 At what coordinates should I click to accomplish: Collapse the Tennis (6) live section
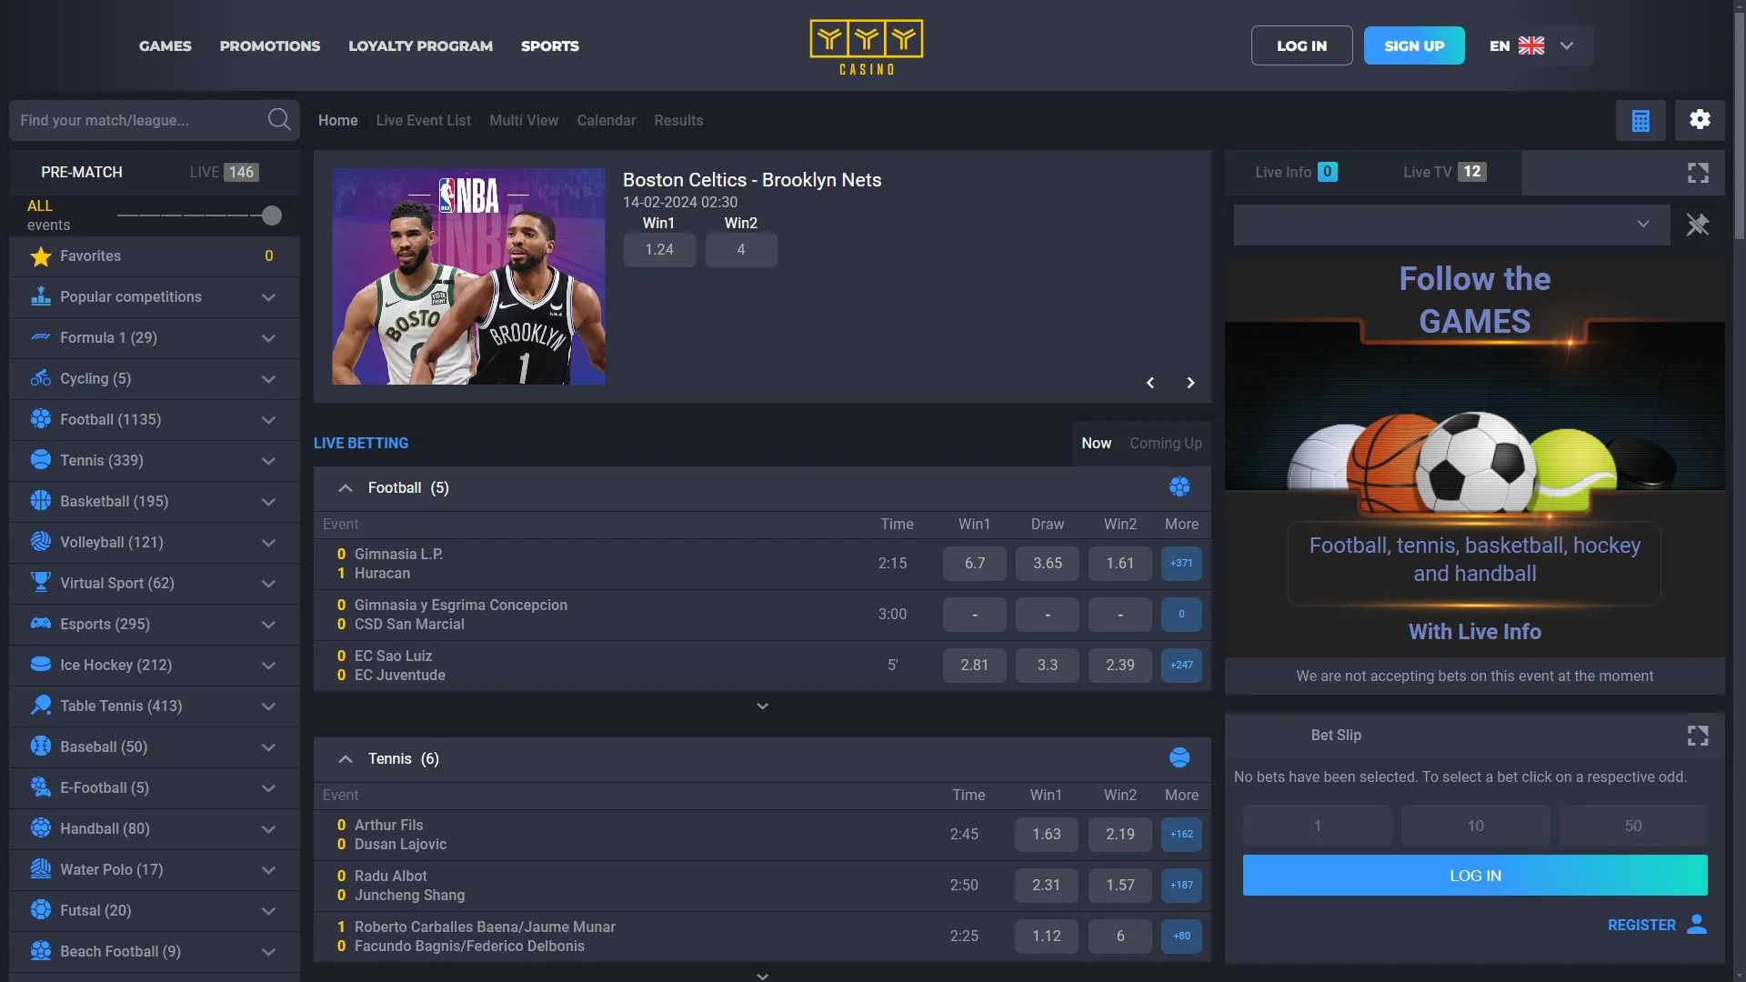(x=346, y=759)
